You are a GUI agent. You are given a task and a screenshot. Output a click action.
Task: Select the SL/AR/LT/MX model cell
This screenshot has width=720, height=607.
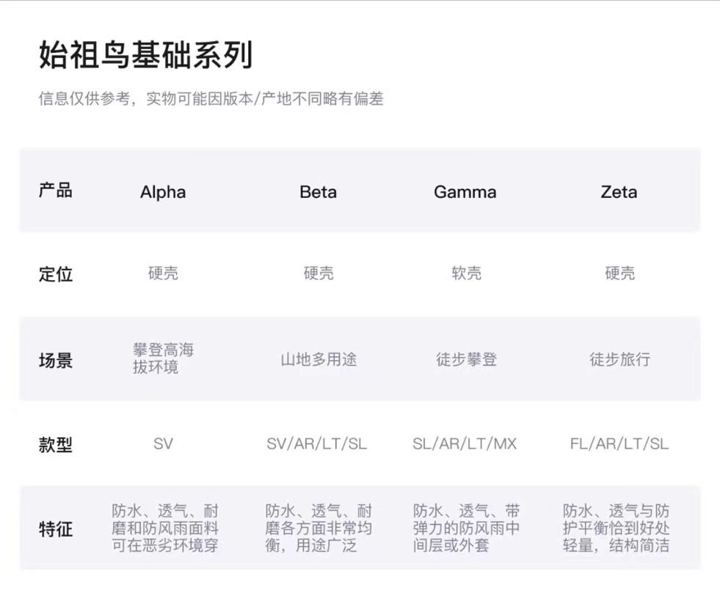(465, 444)
